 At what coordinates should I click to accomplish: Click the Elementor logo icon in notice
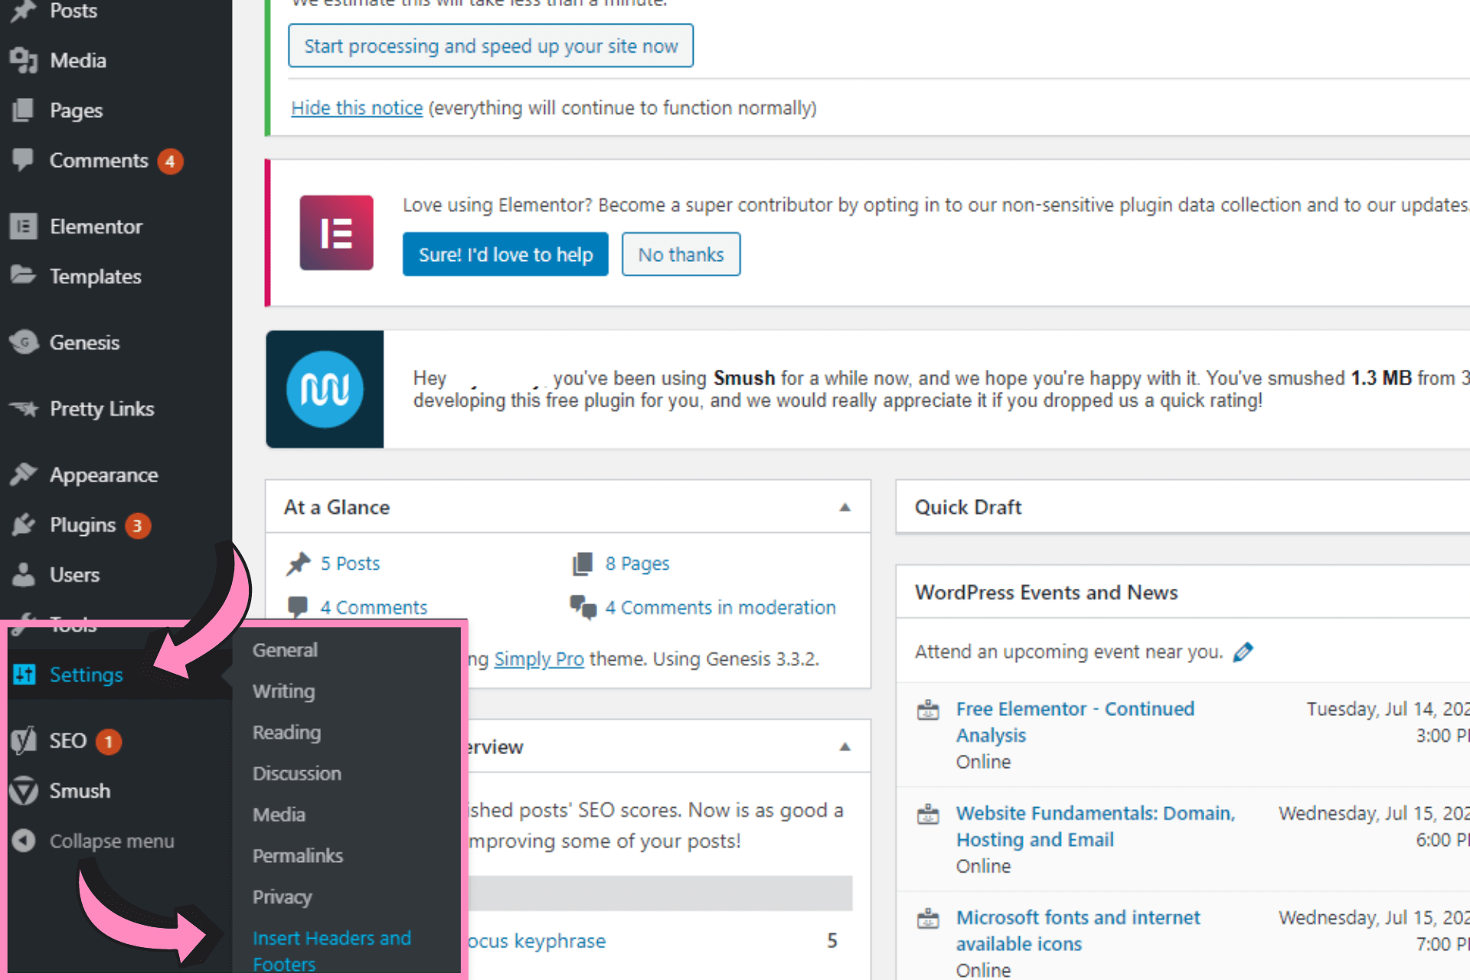click(336, 233)
